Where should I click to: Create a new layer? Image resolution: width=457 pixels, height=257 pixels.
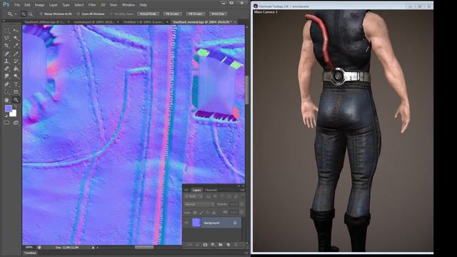(x=228, y=245)
